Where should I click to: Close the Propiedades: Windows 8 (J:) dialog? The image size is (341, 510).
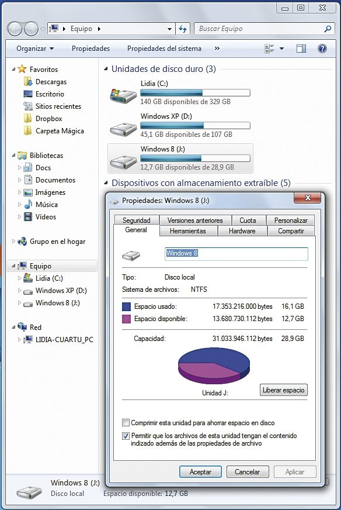tap(308, 198)
